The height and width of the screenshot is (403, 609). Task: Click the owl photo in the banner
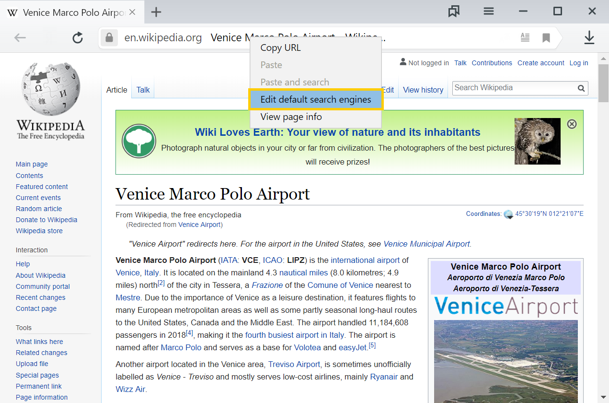click(538, 141)
